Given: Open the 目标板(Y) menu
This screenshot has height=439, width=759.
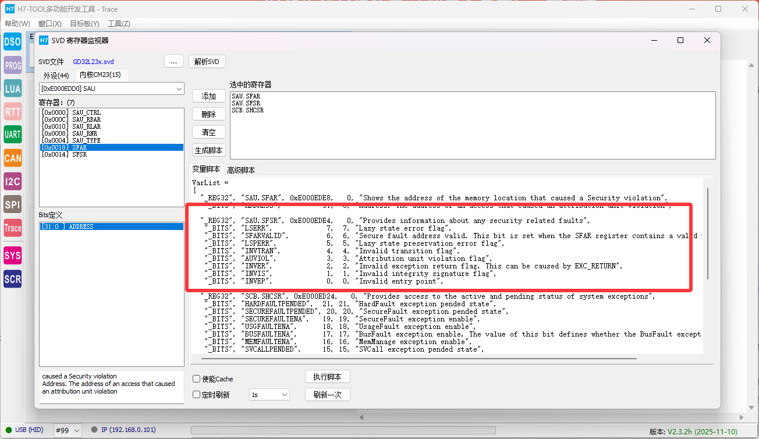Looking at the screenshot, I should pyautogui.click(x=84, y=24).
